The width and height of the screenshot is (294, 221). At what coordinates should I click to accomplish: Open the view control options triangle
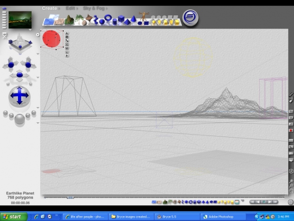38,54
